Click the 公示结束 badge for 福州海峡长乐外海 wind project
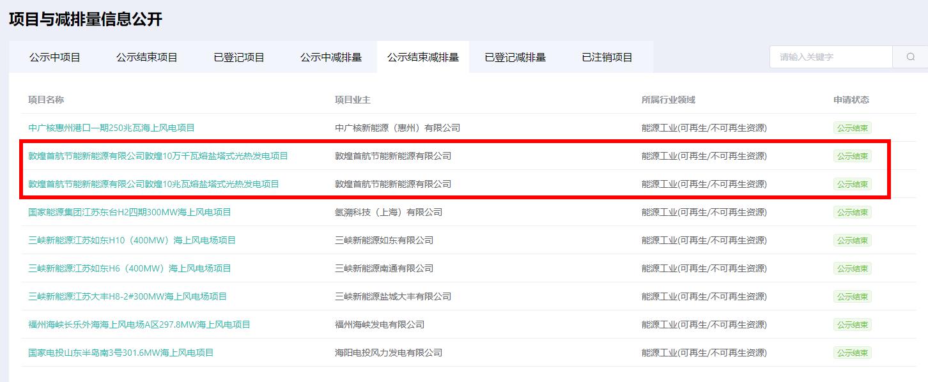 [852, 324]
